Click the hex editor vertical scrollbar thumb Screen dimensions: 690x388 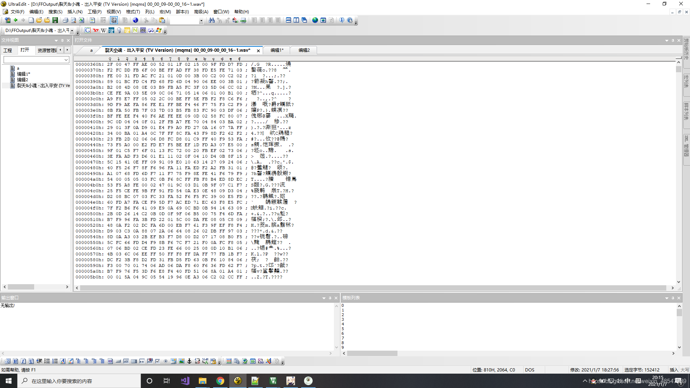tap(678, 69)
